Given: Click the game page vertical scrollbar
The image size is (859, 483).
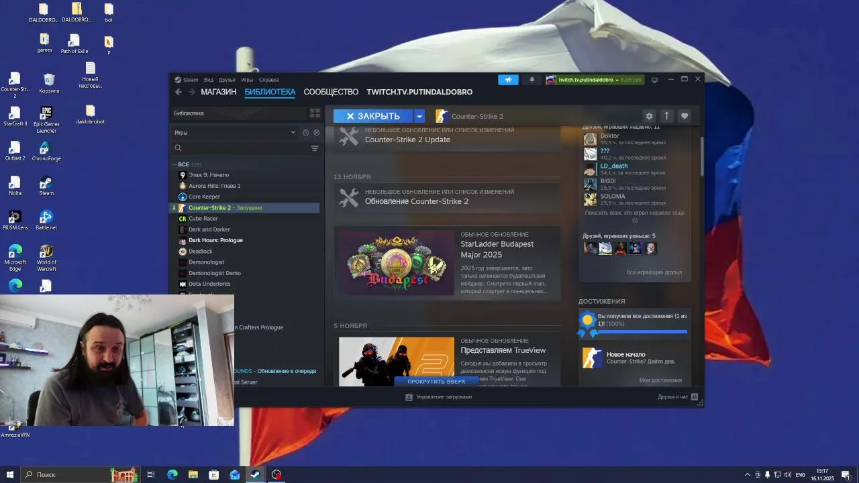Looking at the screenshot, I should click(702, 156).
